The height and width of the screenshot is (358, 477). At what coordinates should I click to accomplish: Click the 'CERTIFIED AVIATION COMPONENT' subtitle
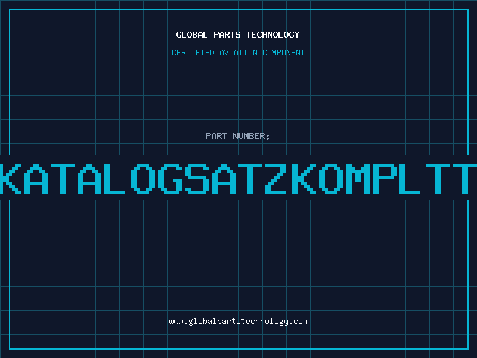(238, 53)
